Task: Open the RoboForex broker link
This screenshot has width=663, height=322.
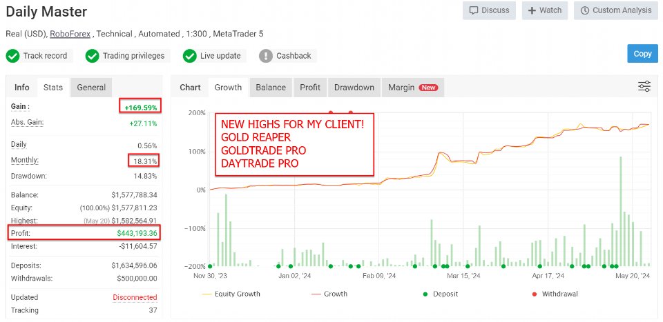Action: click(x=70, y=34)
